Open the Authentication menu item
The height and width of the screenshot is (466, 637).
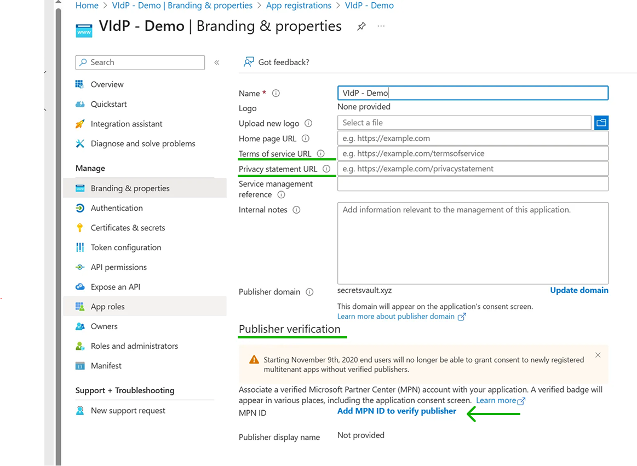pos(117,208)
